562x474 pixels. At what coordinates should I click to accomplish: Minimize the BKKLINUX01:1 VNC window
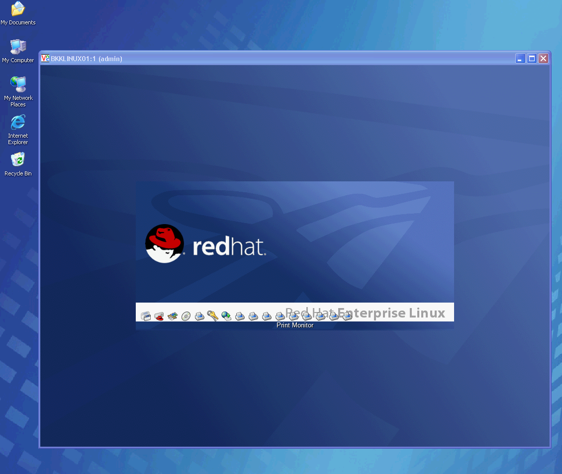pos(520,58)
